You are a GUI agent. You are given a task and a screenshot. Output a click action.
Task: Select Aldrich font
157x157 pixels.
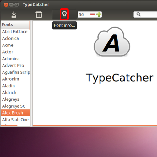click(15, 93)
